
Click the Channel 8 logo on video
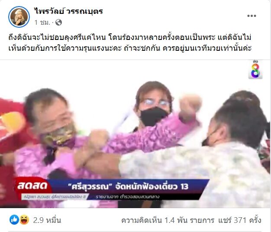pyautogui.click(x=255, y=70)
